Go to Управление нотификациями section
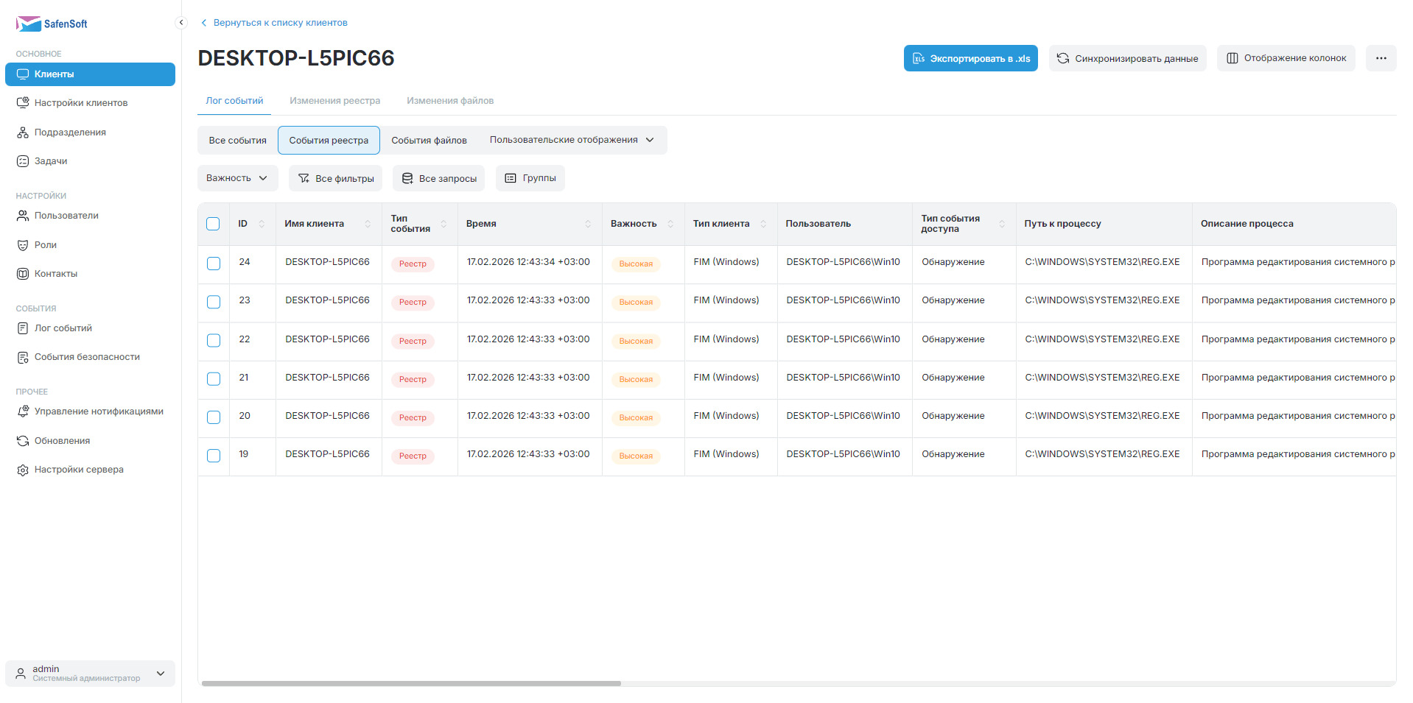 pyautogui.click(x=98, y=411)
